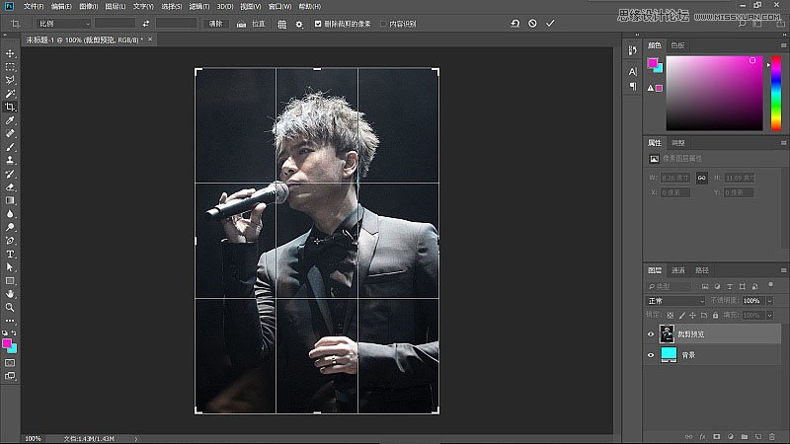Commit the crop with the checkmark icon
The width and height of the screenshot is (790, 444).
click(550, 23)
